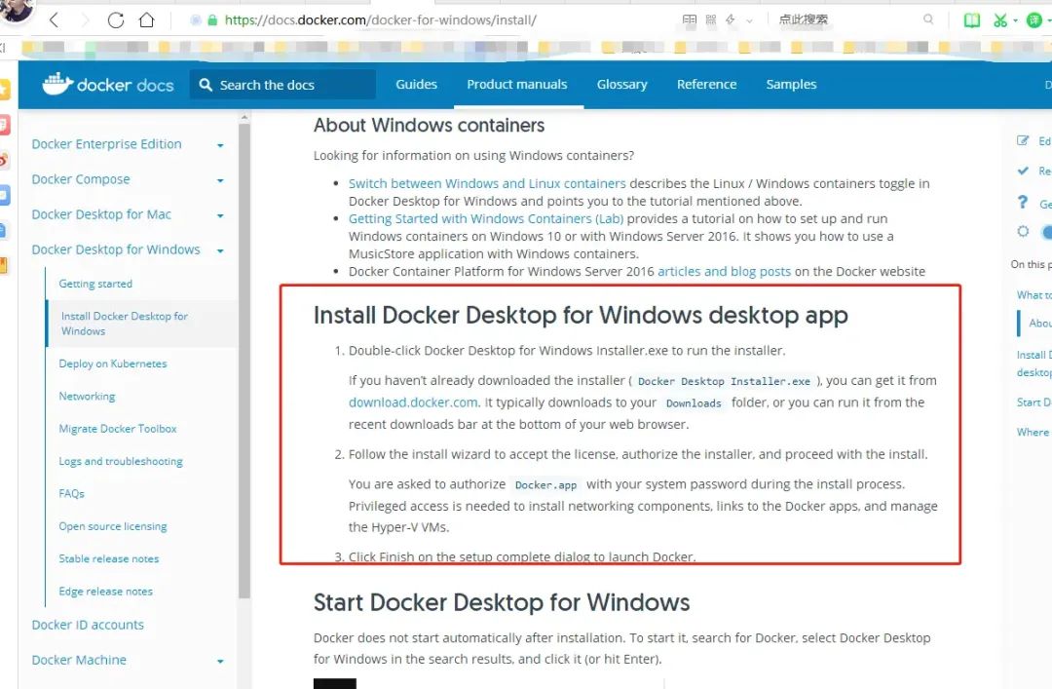This screenshot has height=689, width=1052.
Task: Expand the Docker Compose section arrow
Action: [x=220, y=180]
